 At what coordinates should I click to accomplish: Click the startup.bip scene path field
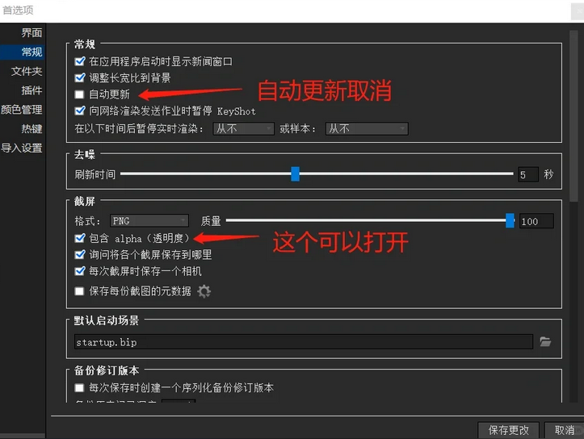(303, 342)
